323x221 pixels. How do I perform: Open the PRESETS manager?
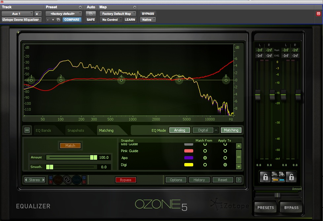coord(266,207)
